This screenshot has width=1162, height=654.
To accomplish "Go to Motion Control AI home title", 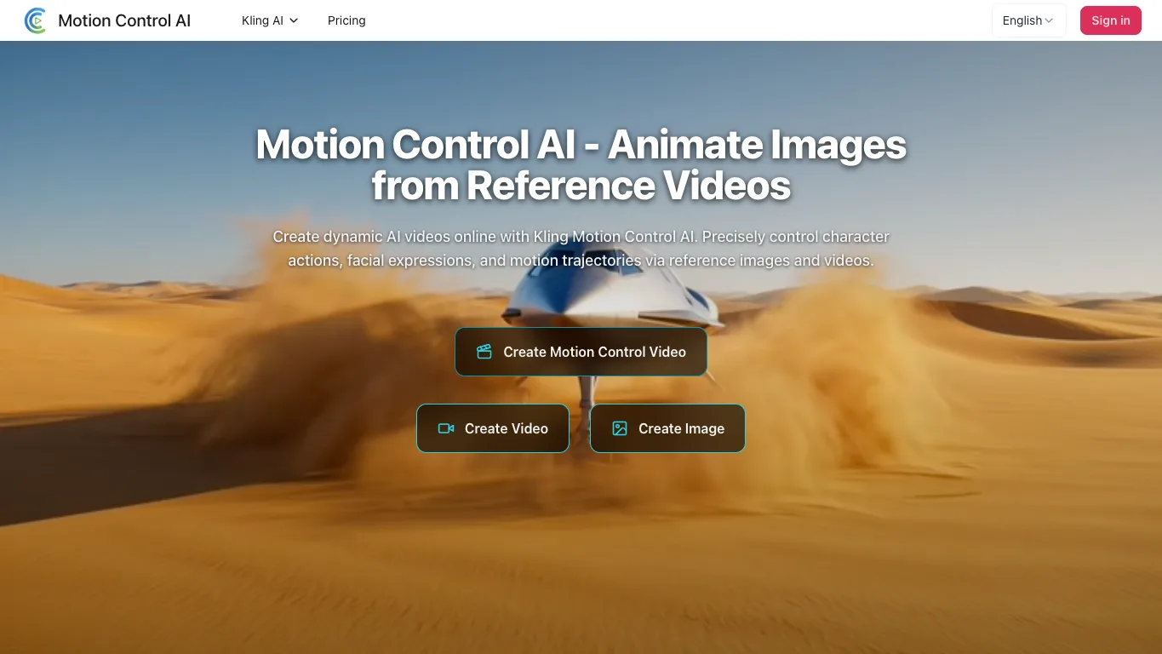I will coord(124,20).
